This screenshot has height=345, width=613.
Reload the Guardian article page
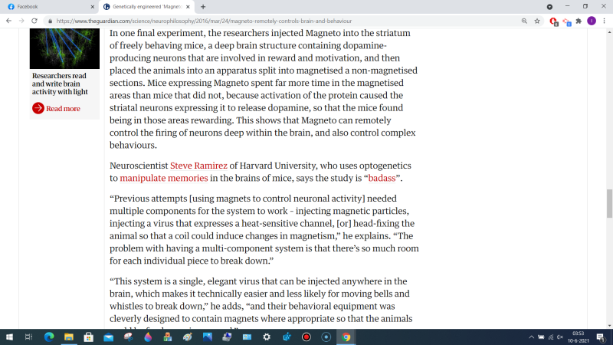point(34,21)
